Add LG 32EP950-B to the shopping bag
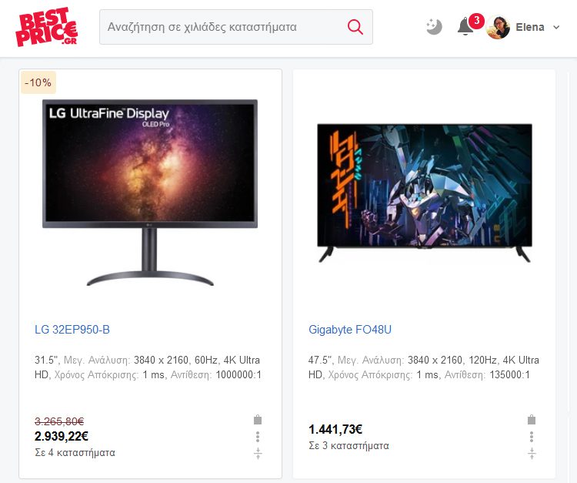The width and height of the screenshot is (577, 483). pyautogui.click(x=258, y=419)
